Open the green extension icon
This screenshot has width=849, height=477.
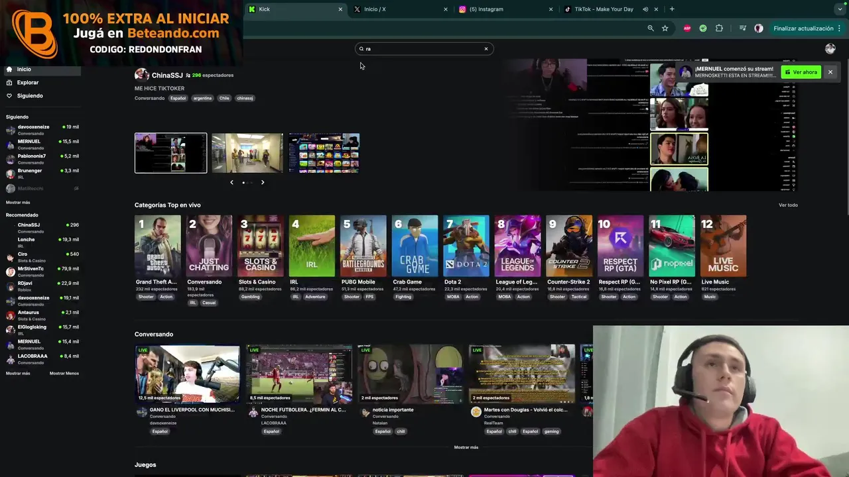[x=703, y=28]
